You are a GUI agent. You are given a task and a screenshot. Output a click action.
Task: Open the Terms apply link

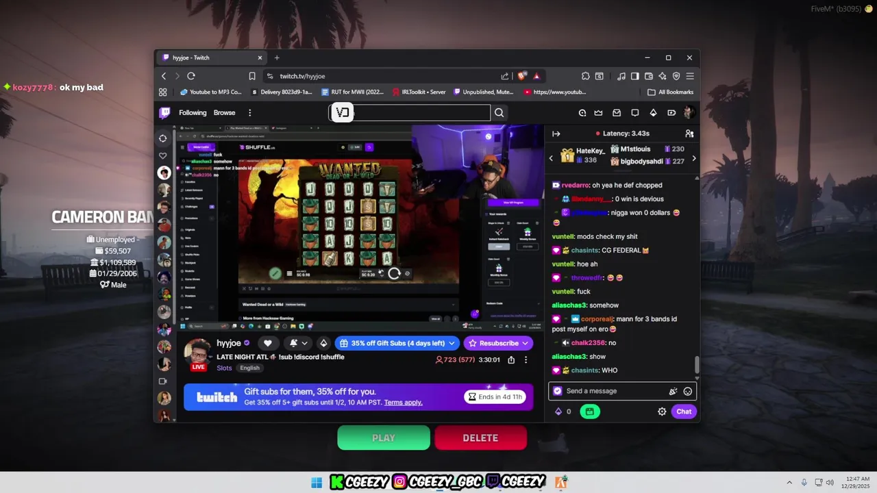(403, 402)
